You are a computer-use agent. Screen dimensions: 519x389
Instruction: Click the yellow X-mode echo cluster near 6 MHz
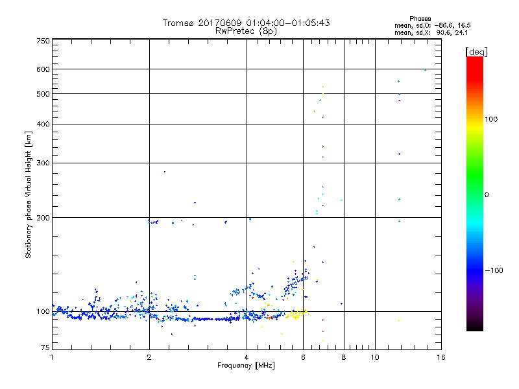297,314
